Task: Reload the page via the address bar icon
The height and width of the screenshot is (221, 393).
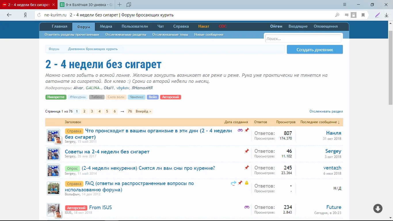Action: pos(39,15)
